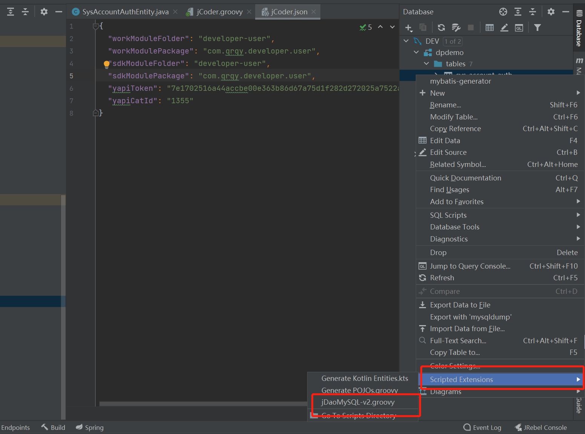Duplicate the selected data source
585x434 pixels.
point(423,28)
